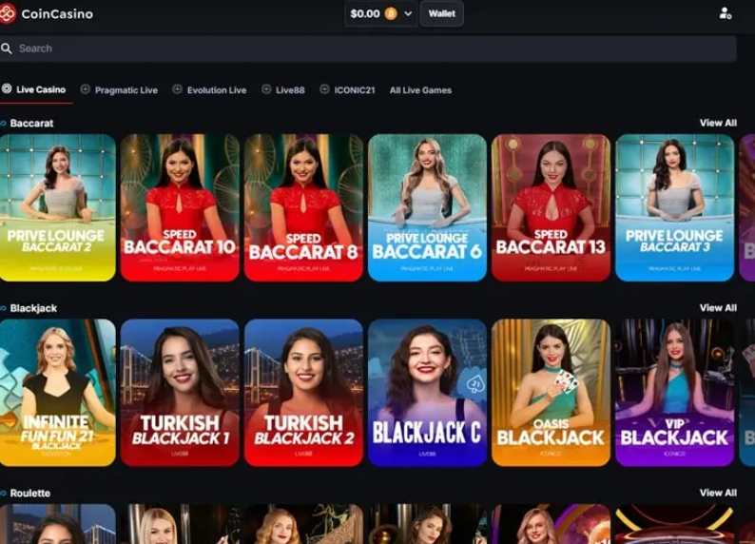Click the Blackjack section heading
Image resolution: width=755 pixels, height=544 pixels.
tap(33, 308)
